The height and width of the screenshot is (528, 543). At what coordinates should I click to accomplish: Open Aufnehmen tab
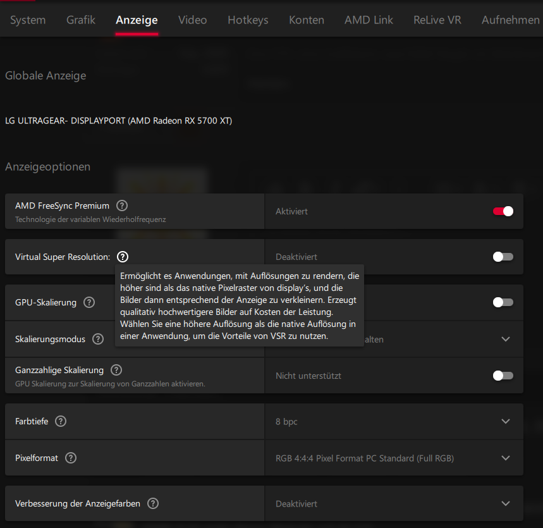[x=511, y=20]
